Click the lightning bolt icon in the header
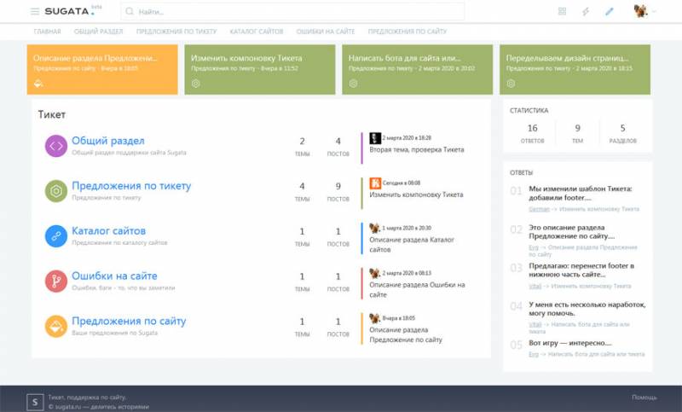682x412 pixels. tap(586, 11)
